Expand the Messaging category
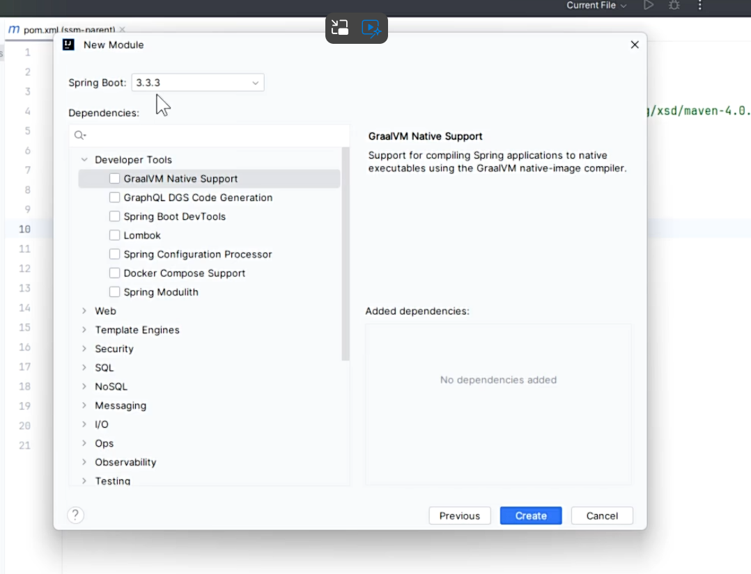Screen dimensions: 751x574 pyautogui.click(x=84, y=405)
